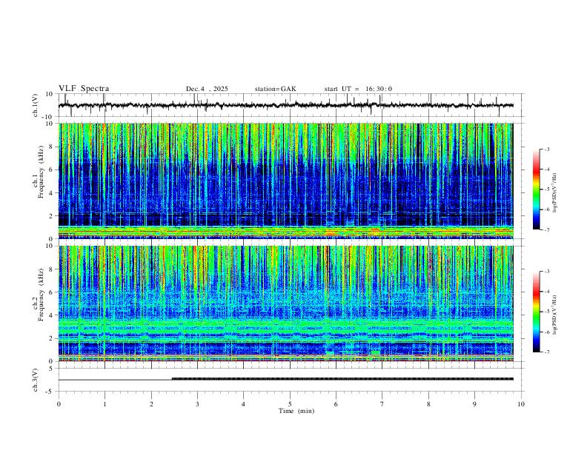Click the 'station=GAK' label

[x=275, y=89]
